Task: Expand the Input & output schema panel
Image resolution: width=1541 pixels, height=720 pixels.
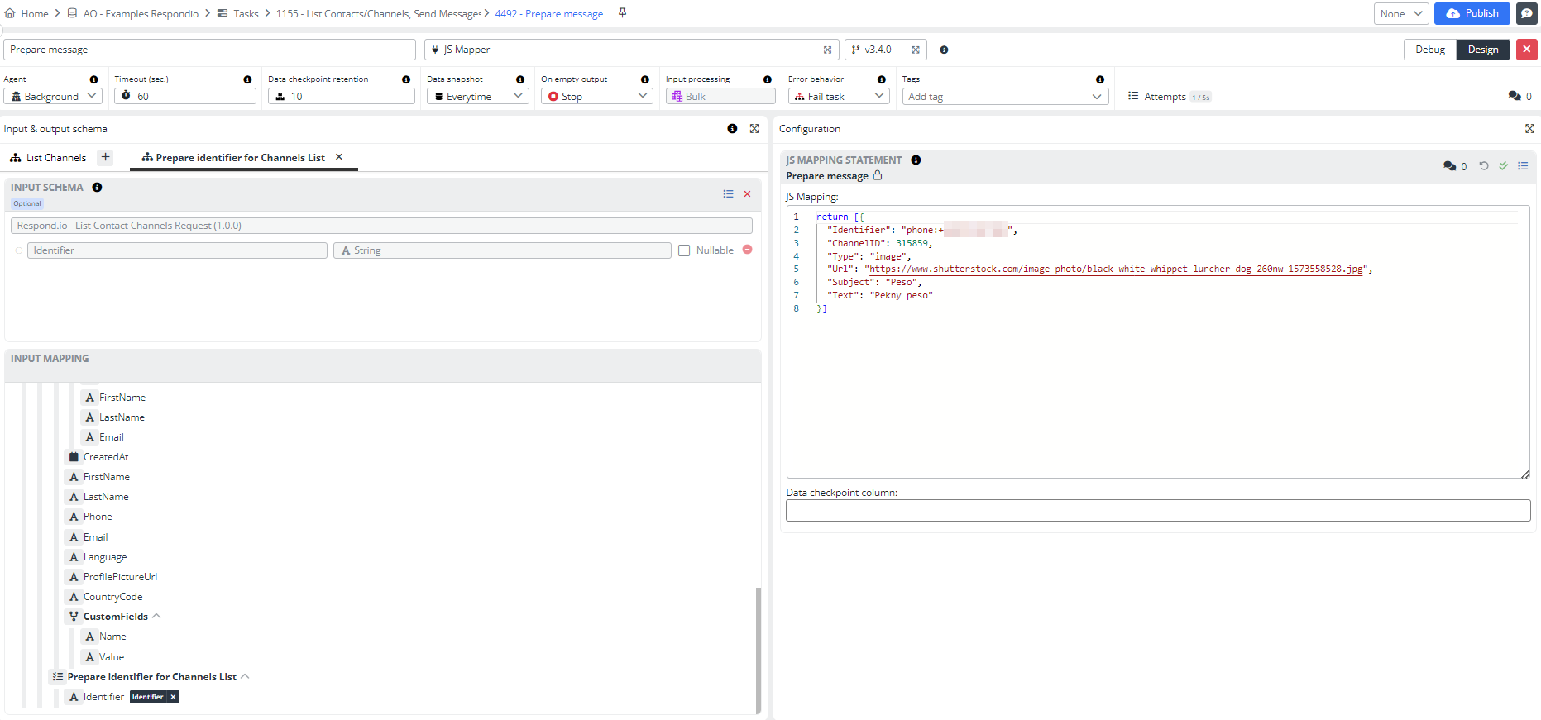Action: click(x=754, y=129)
